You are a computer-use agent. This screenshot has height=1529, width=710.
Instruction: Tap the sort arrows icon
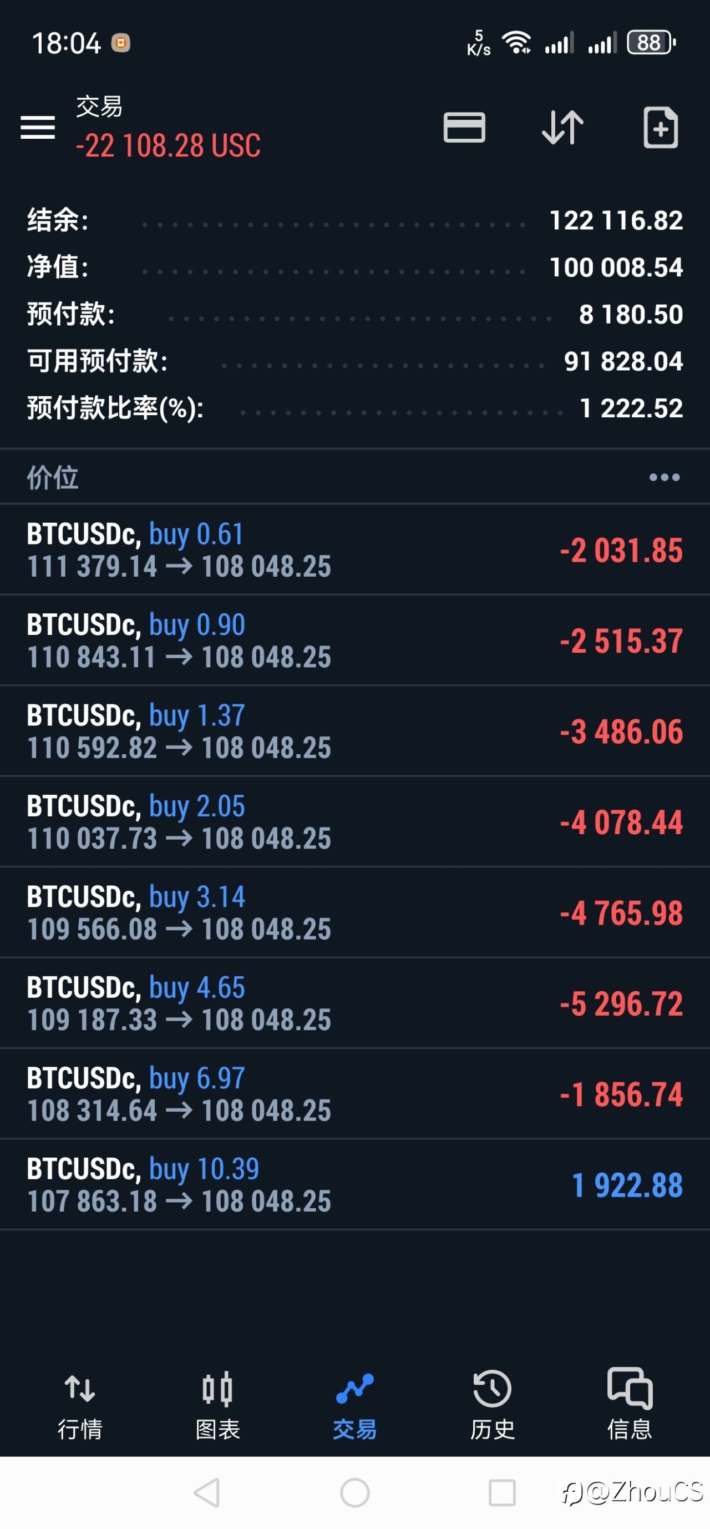point(562,128)
